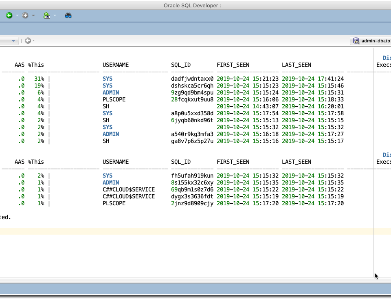Click the first SQL_ID column header
Viewport: 391px width, 299px height.
[x=181, y=65]
